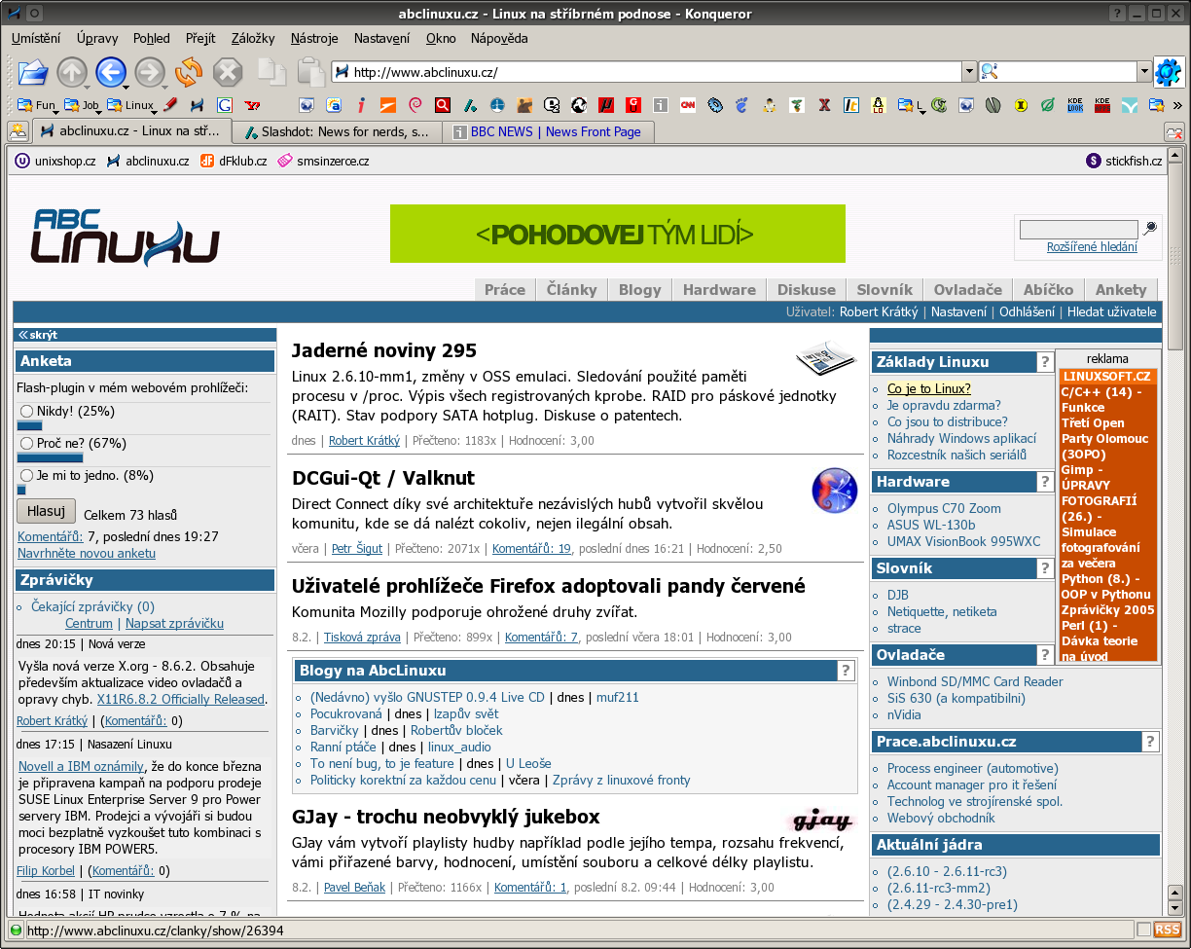Open the KDE Apps bookmark icon
The image size is (1191, 949).
1102,105
